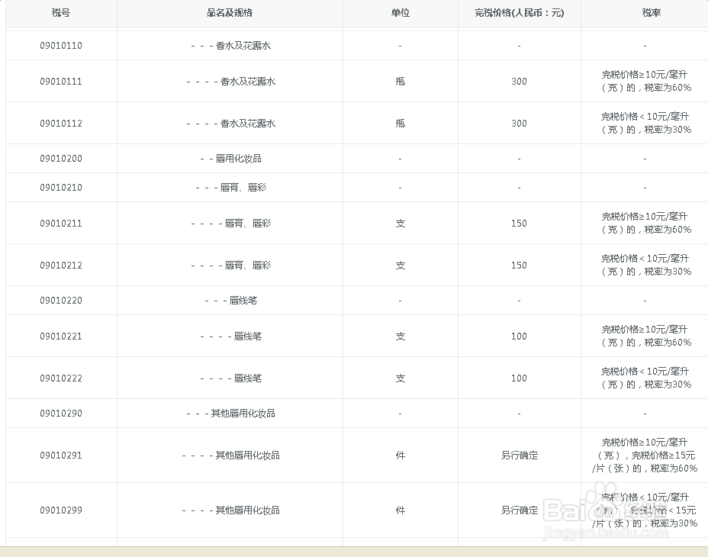Click tax code 09010111
This screenshot has height=557, width=708.
coord(60,81)
